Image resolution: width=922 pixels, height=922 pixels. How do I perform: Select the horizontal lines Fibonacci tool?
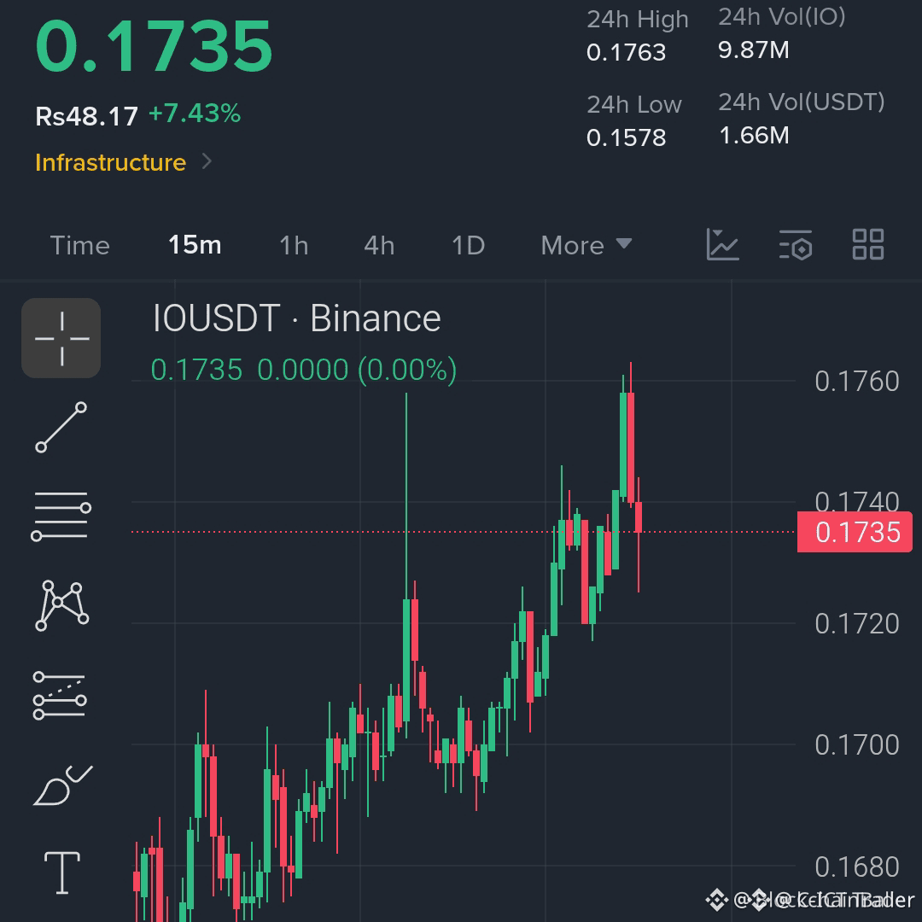coord(61,516)
